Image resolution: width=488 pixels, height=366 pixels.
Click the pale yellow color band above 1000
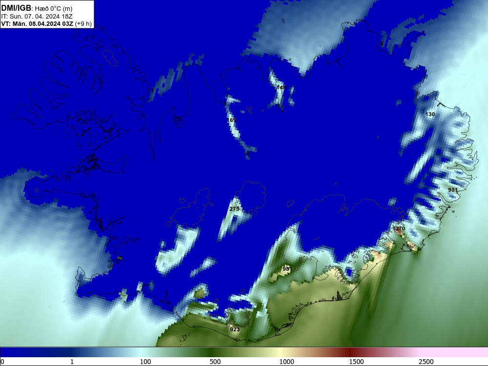tap(280, 352)
